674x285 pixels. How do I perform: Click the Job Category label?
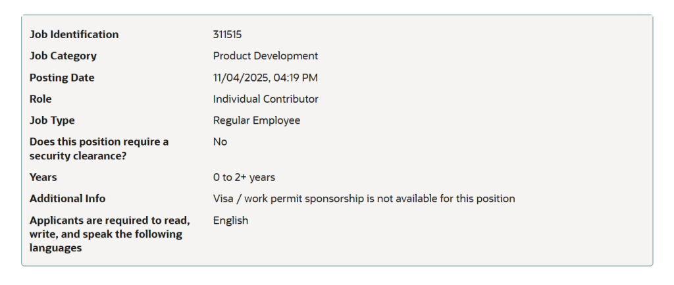click(63, 56)
